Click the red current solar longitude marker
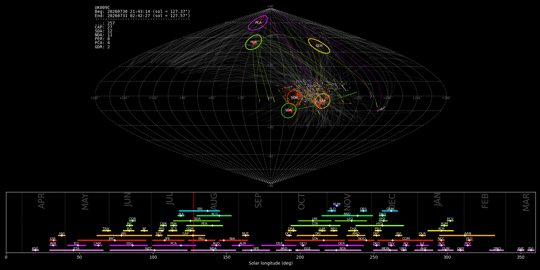 (193, 222)
